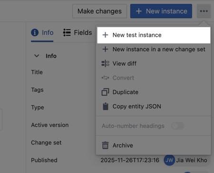This screenshot has height=173, width=214.
Task: Click the Active version label
Action: click(50, 125)
